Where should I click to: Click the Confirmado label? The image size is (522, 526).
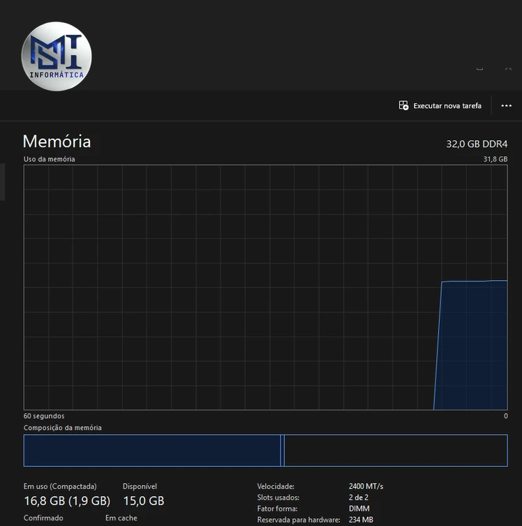pyautogui.click(x=43, y=518)
